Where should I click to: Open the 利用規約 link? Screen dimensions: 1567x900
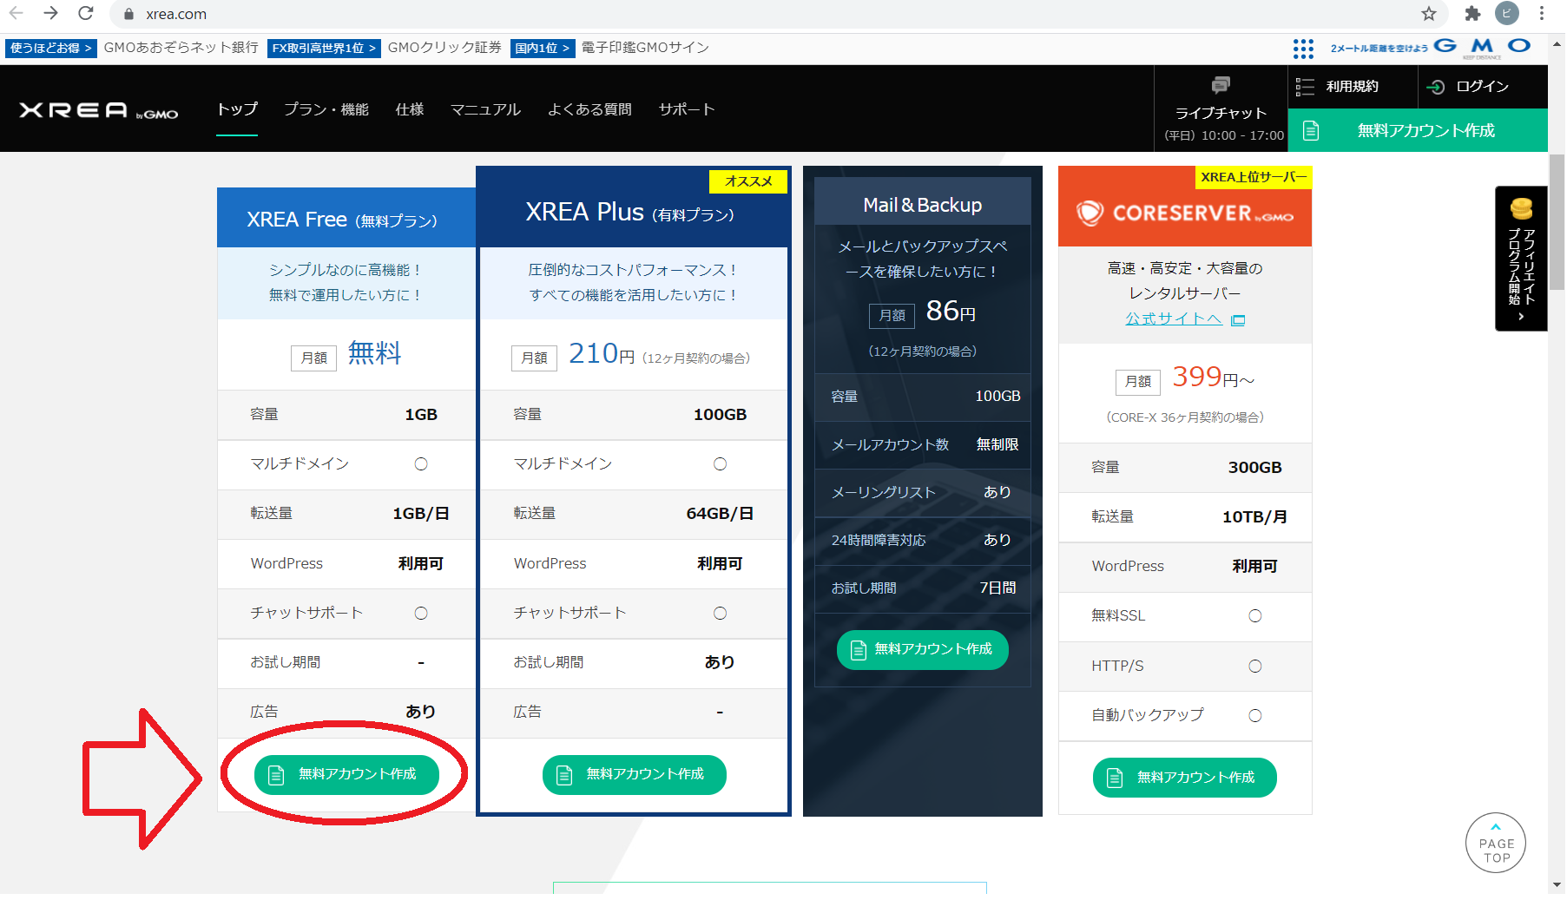tap(1352, 87)
